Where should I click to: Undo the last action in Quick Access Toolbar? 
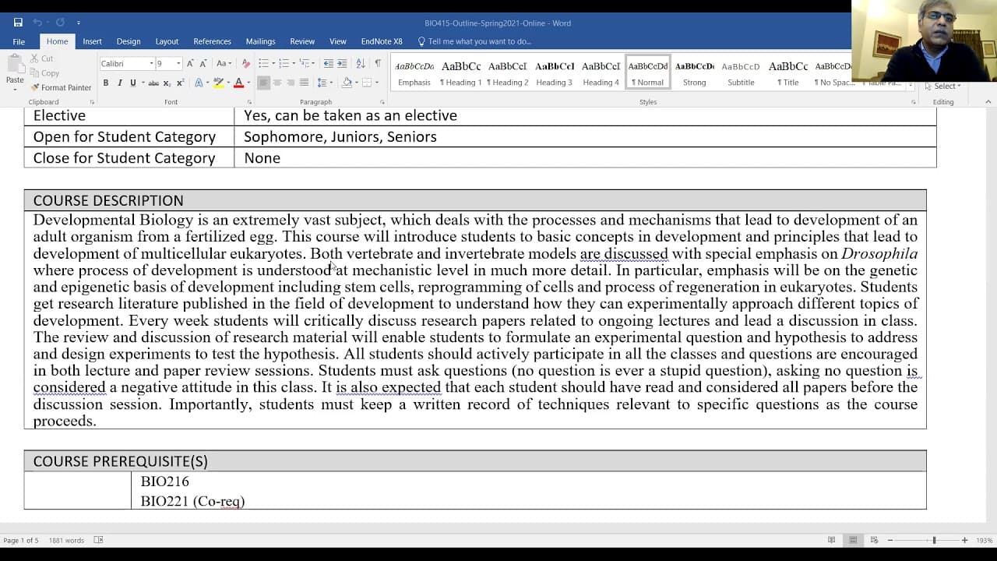[37, 23]
